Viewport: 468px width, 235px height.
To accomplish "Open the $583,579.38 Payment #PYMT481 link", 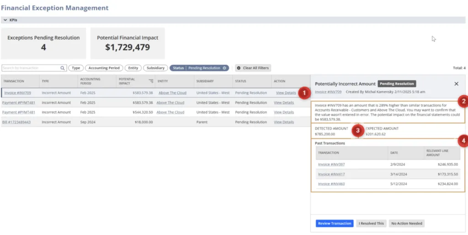I will click(18, 103).
